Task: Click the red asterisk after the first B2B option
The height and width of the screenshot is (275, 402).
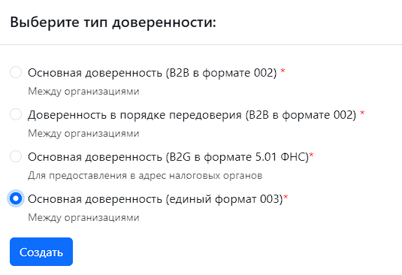Action: point(283,71)
